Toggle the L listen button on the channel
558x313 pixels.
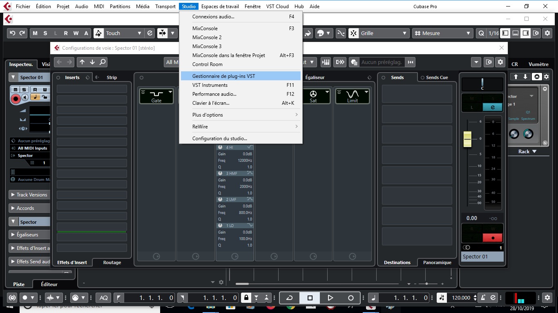[472, 107]
